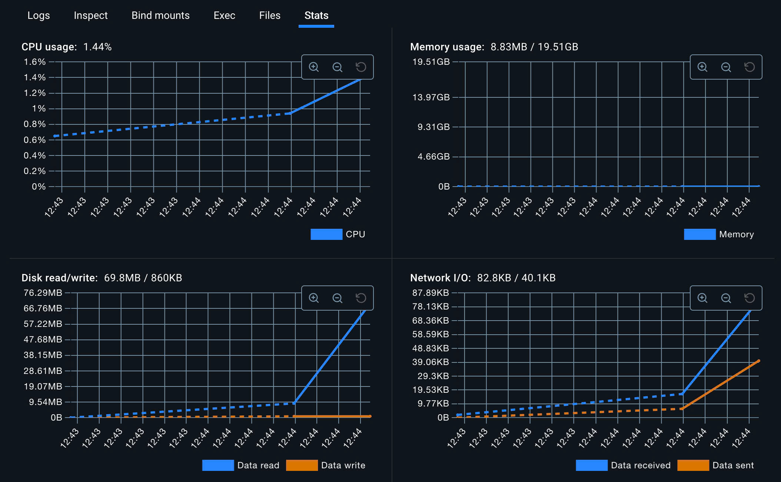This screenshot has width=781, height=482.
Task: Open the Logs tab
Action: point(39,16)
